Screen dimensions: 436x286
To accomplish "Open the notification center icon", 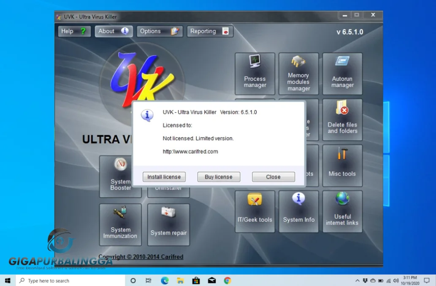I will pos(427,281).
